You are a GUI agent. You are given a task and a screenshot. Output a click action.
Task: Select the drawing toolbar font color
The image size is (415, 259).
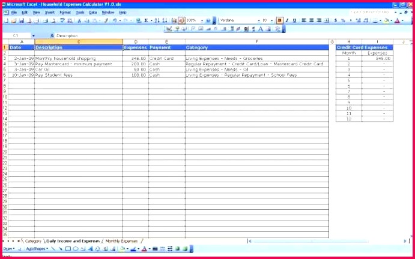pyautogui.click(x=144, y=249)
